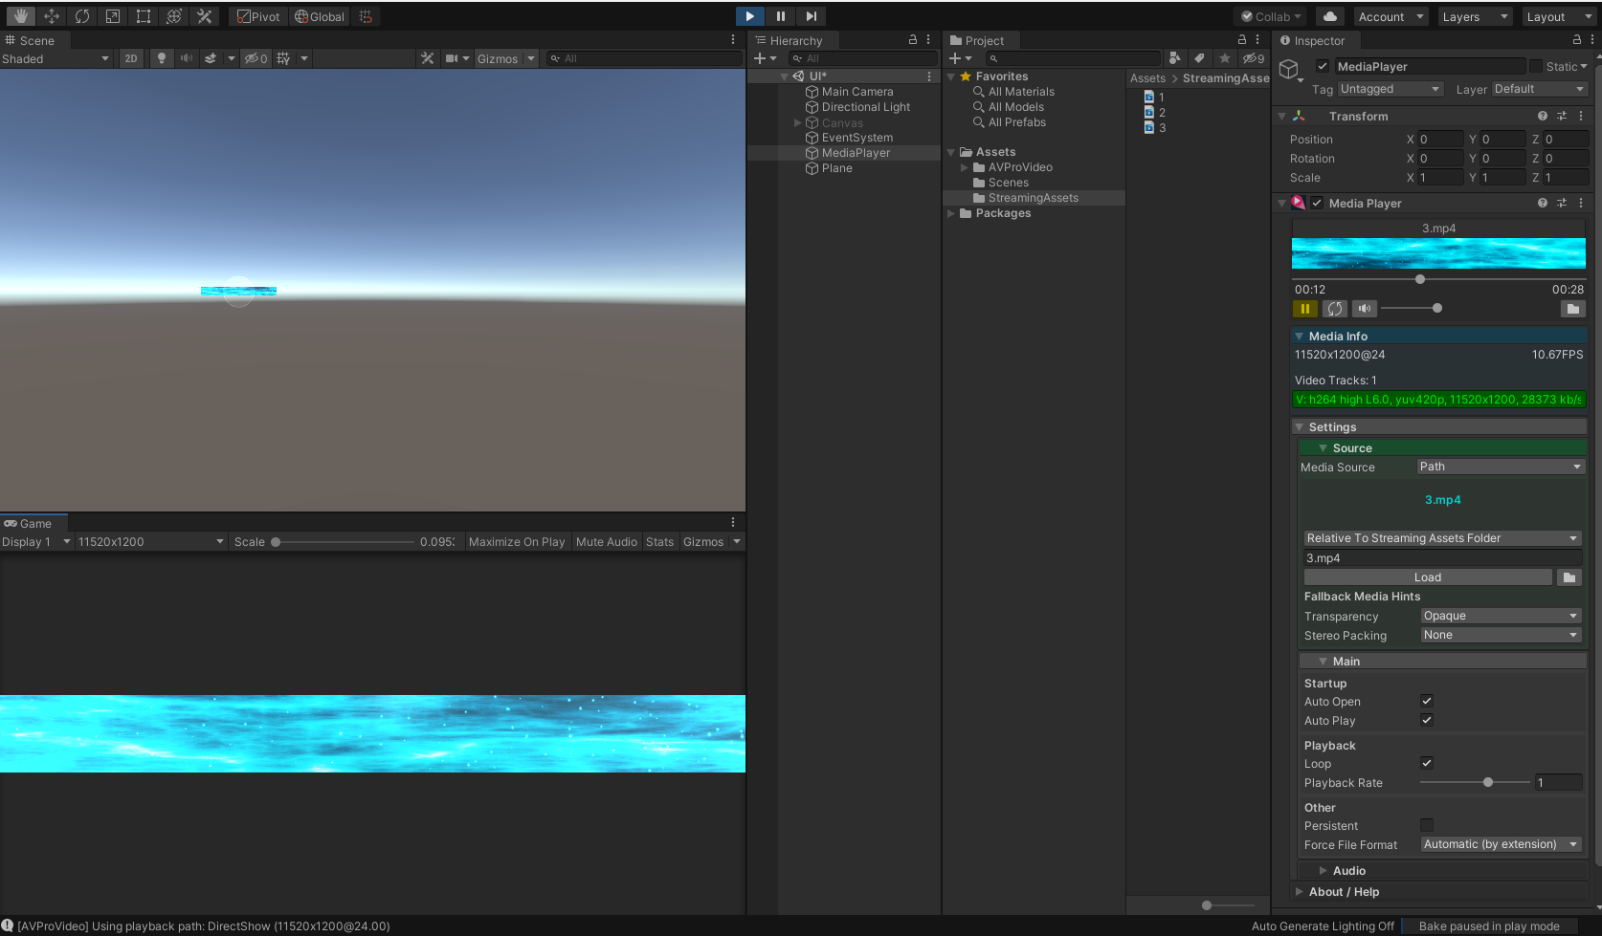Open the Transparency dropdown set to Opaque

[x=1500, y=616]
